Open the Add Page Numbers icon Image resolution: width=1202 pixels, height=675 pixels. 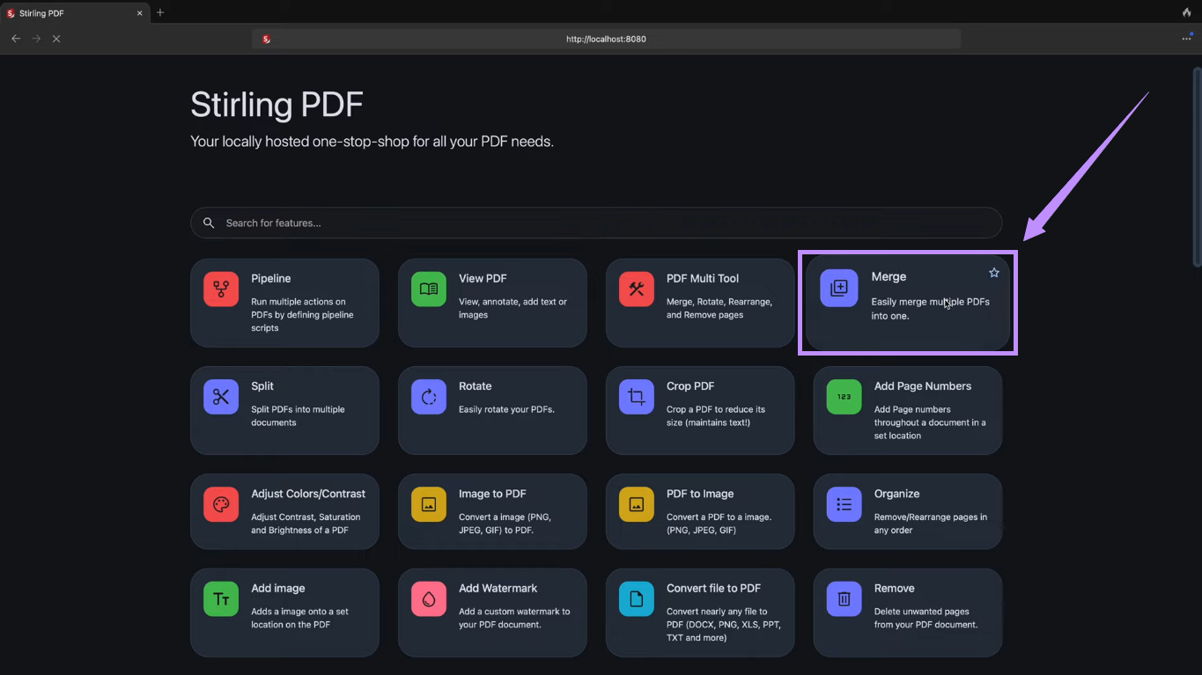click(x=844, y=397)
